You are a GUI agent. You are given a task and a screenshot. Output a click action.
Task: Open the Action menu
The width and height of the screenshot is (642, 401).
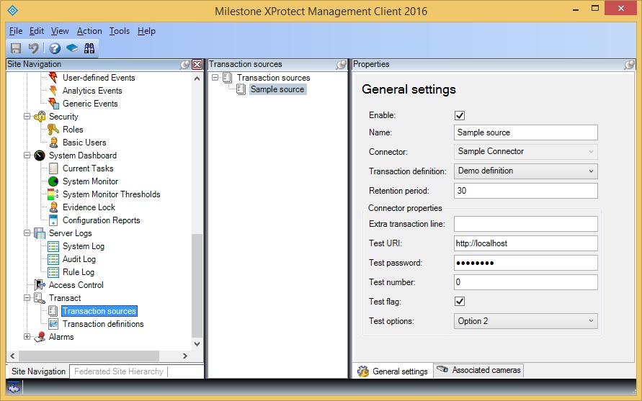(89, 31)
